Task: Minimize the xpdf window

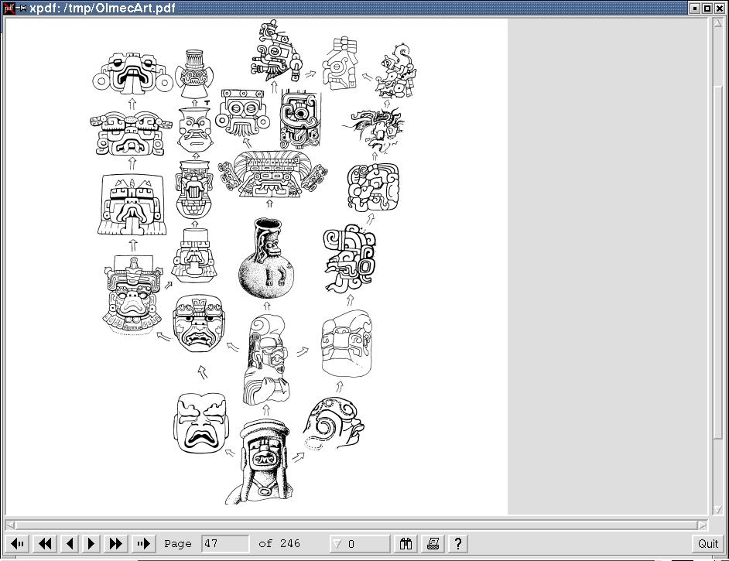Action: pyautogui.click(x=695, y=8)
